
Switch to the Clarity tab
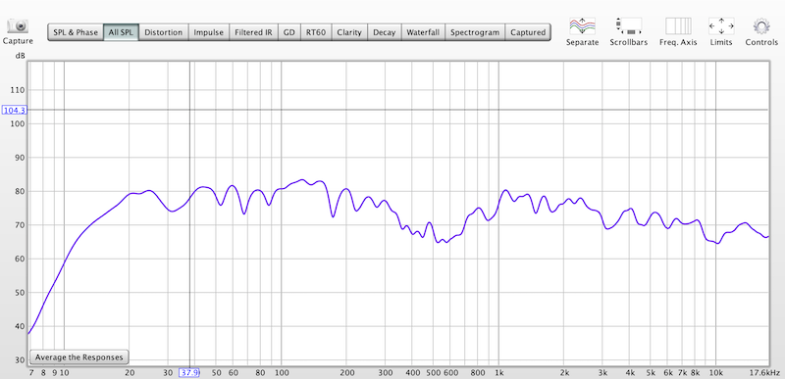[x=349, y=32]
